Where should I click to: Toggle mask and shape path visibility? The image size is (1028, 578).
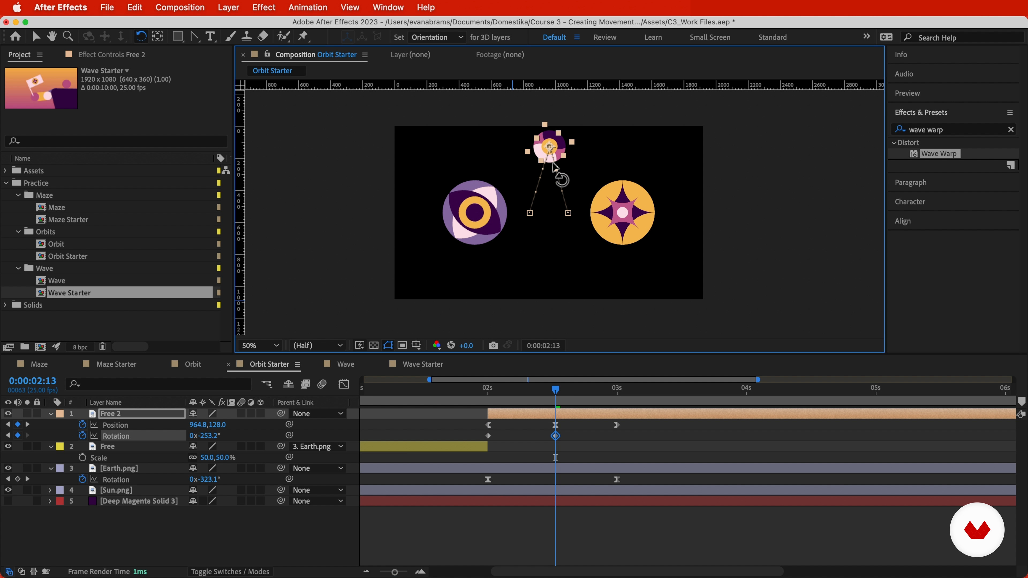[388, 345]
